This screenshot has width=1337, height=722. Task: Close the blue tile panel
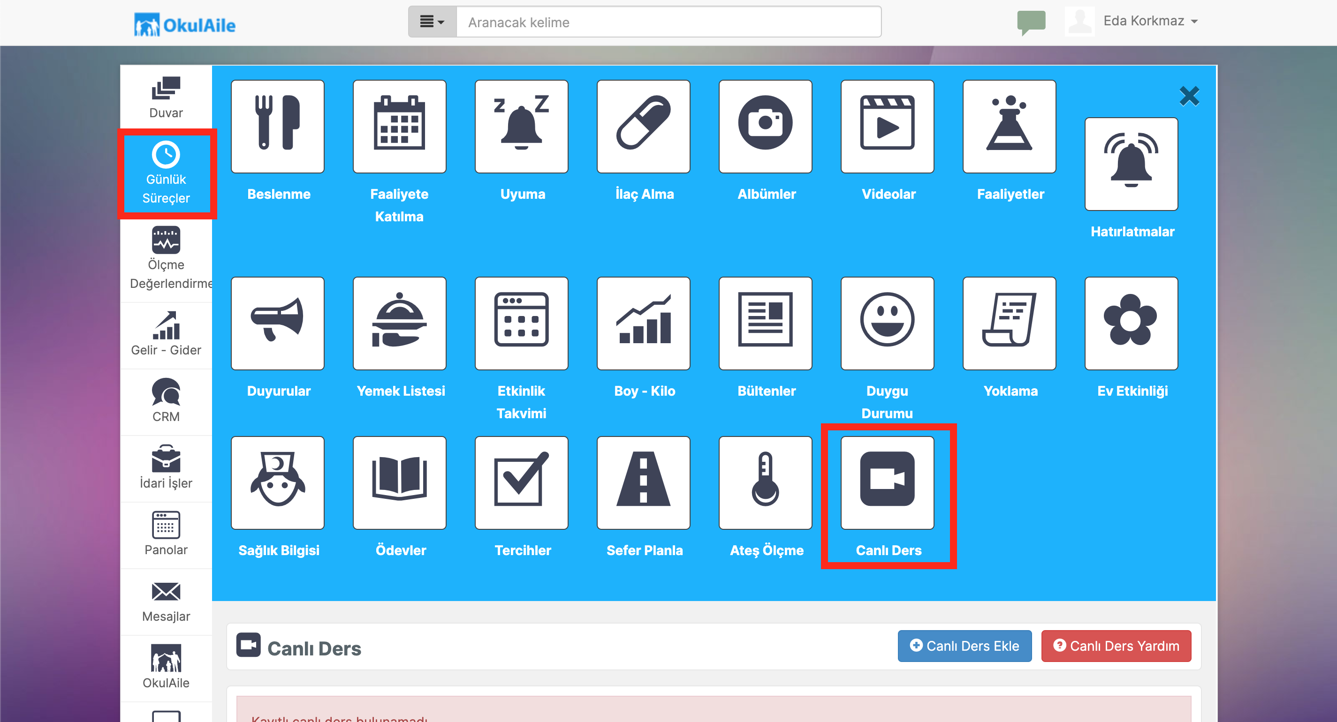[x=1189, y=96]
